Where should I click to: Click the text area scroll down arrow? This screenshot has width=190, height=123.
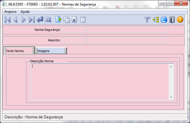click(171, 97)
